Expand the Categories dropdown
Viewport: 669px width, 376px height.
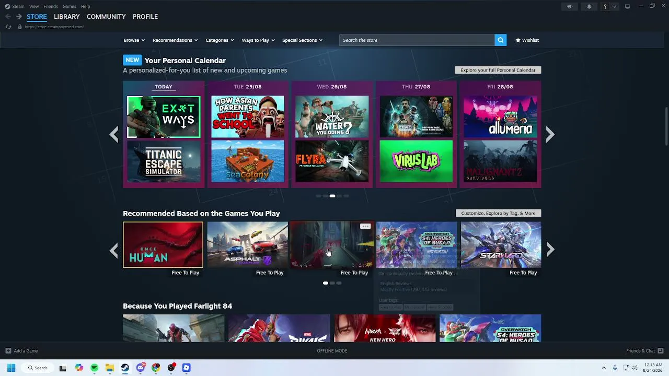(220, 40)
